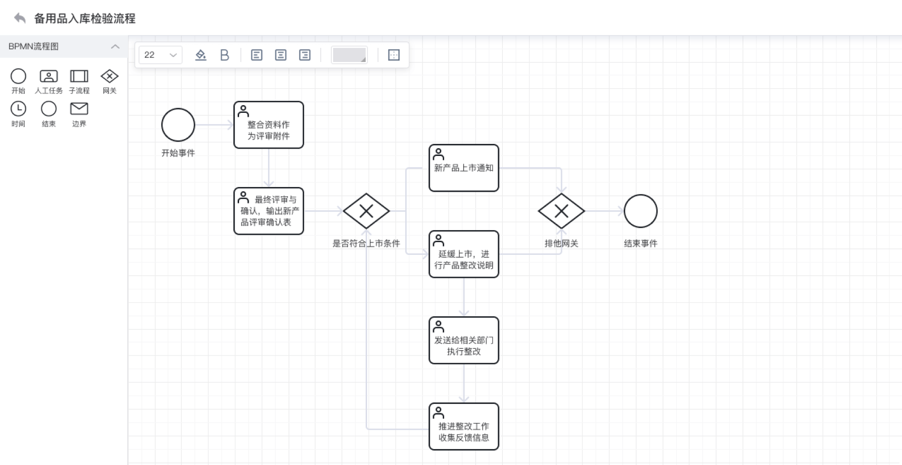
Task: Select the 排他网关 gateway diamond
Action: tap(561, 211)
